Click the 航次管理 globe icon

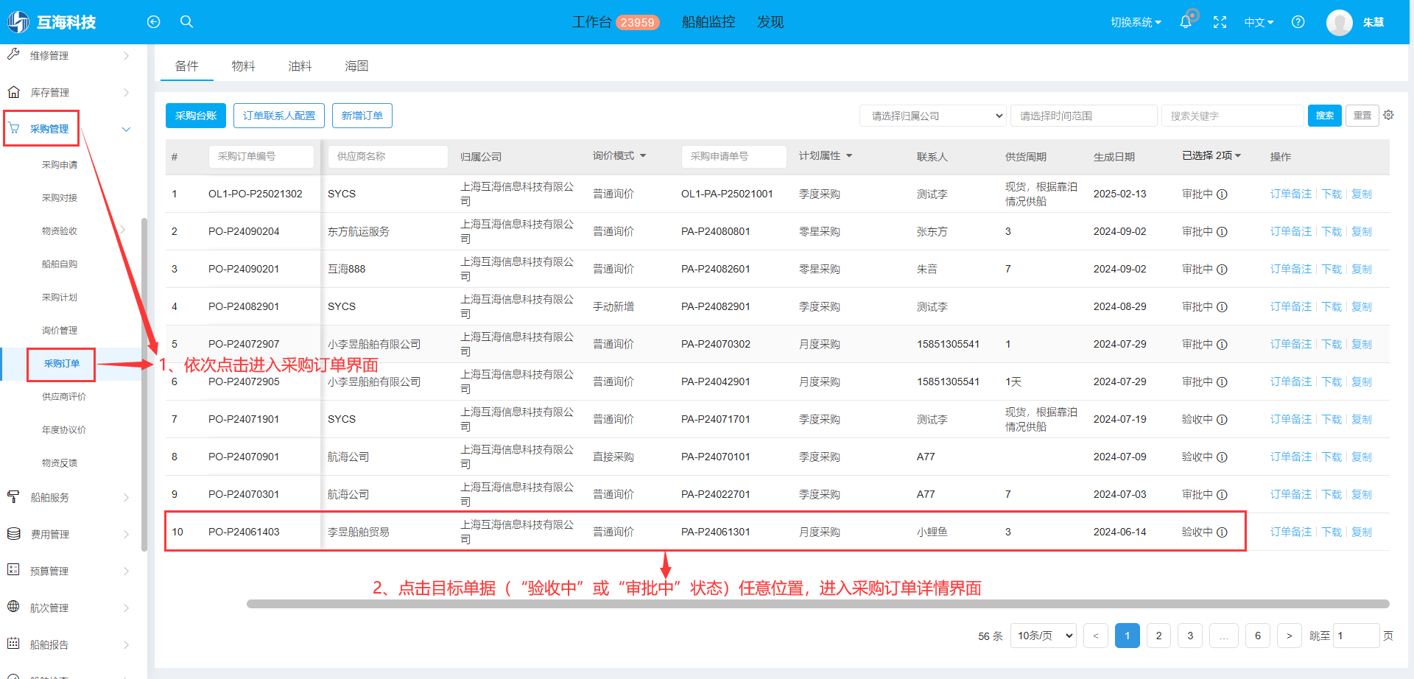click(x=13, y=607)
